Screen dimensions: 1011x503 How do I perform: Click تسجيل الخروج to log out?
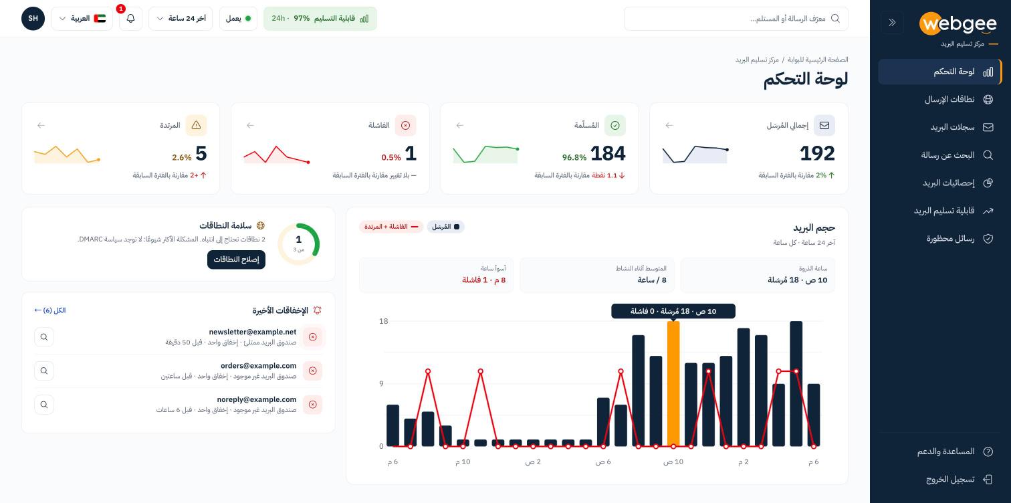tap(940, 480)
